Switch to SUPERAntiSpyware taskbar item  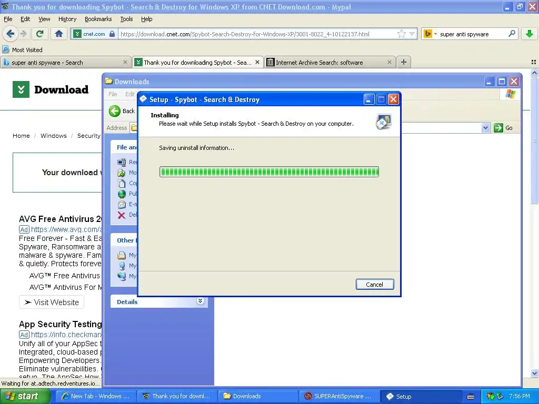click(x=340, y=396)
